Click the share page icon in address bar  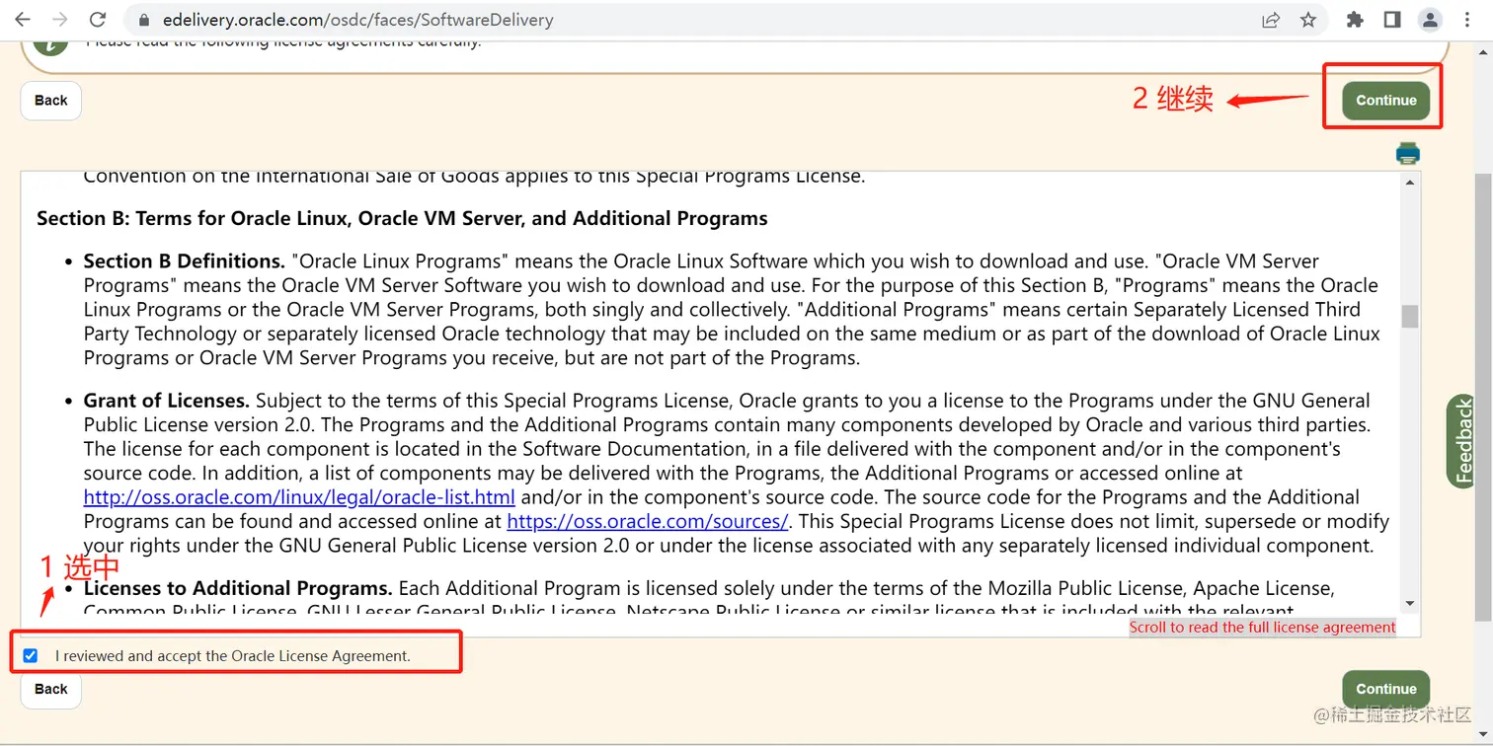coord(1271,20)
